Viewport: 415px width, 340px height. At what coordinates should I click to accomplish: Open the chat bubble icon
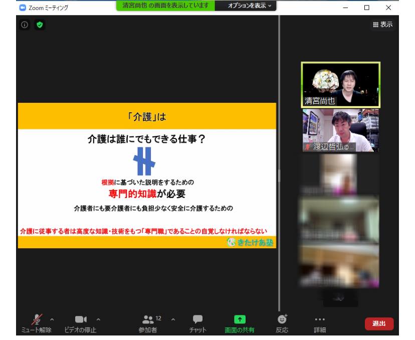tap(198, 318)
